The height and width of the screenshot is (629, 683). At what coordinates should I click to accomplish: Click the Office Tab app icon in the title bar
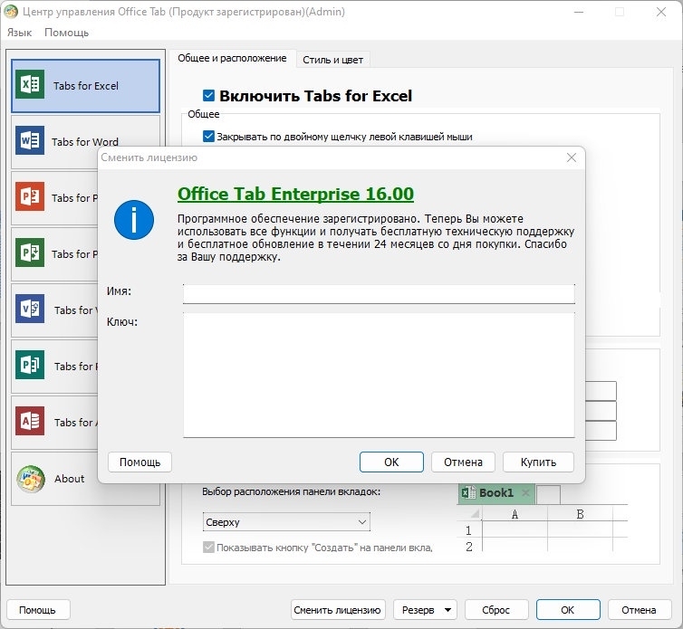(x=10, y=12)
